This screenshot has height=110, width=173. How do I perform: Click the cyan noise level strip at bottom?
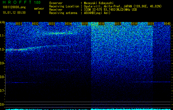(88, 109)
